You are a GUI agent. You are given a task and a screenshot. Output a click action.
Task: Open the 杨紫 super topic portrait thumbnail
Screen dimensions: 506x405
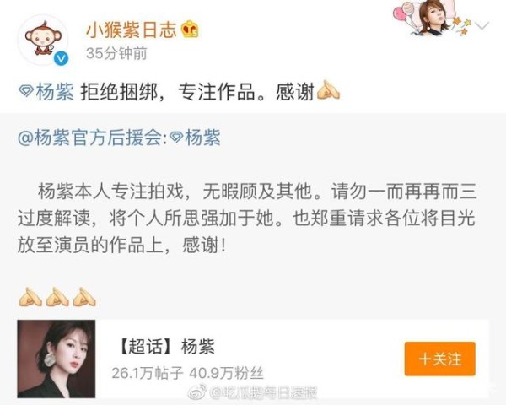pyautogui.click(x=57, y=359)
